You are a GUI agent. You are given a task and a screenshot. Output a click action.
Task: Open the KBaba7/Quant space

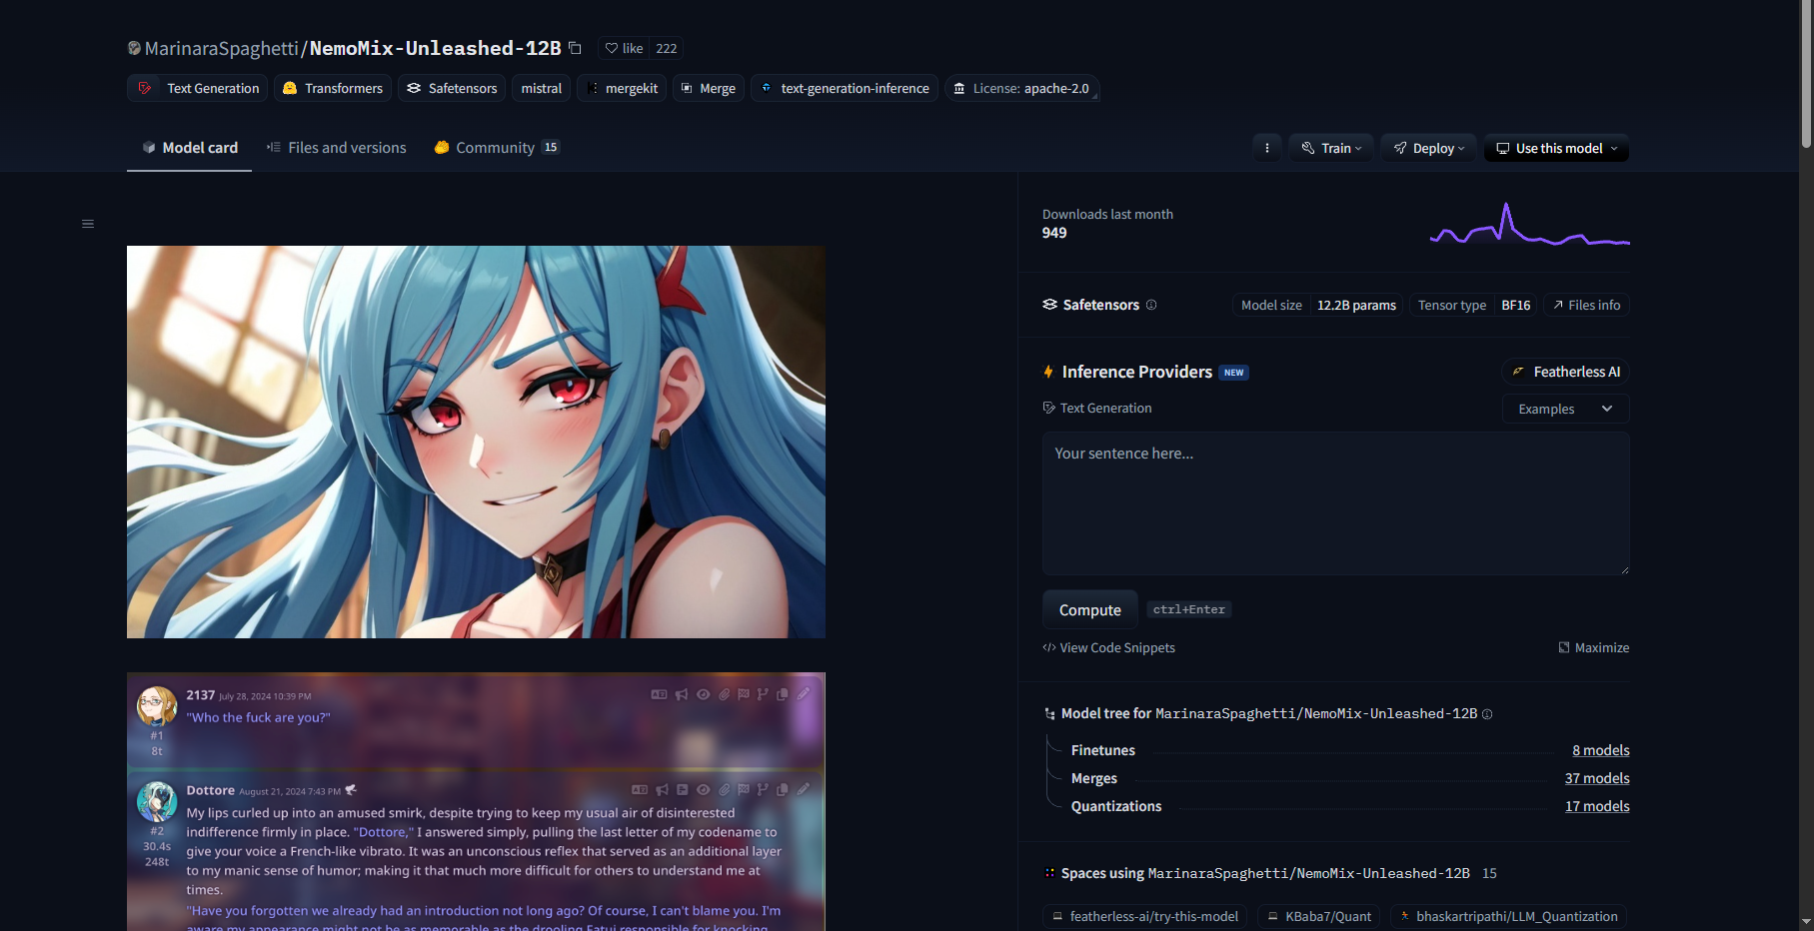pos(1319,916)
